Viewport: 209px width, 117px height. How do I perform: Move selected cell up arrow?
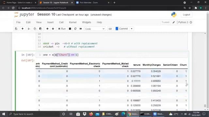[x=47, y=29]
